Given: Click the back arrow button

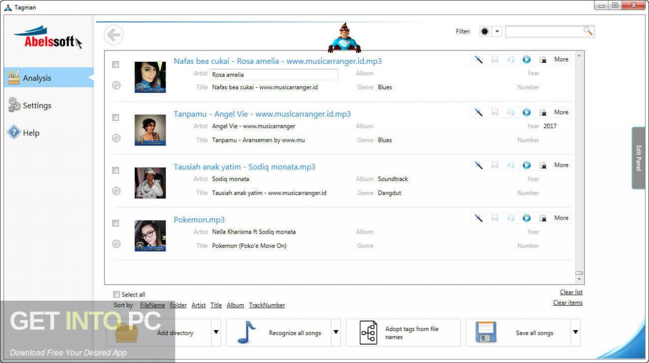Looking at the screenshot, I should (x=114, y=35).
